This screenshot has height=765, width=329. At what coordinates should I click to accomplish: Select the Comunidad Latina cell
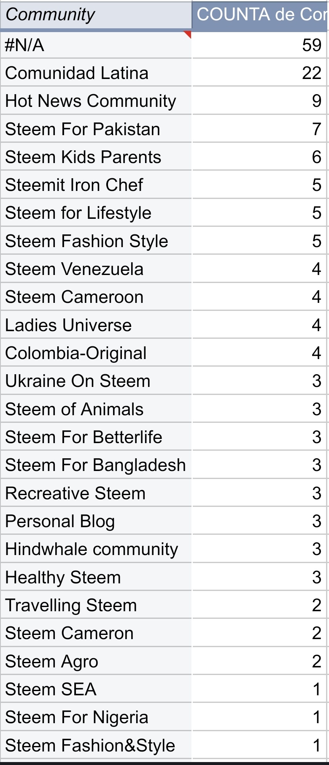(96, 73)
